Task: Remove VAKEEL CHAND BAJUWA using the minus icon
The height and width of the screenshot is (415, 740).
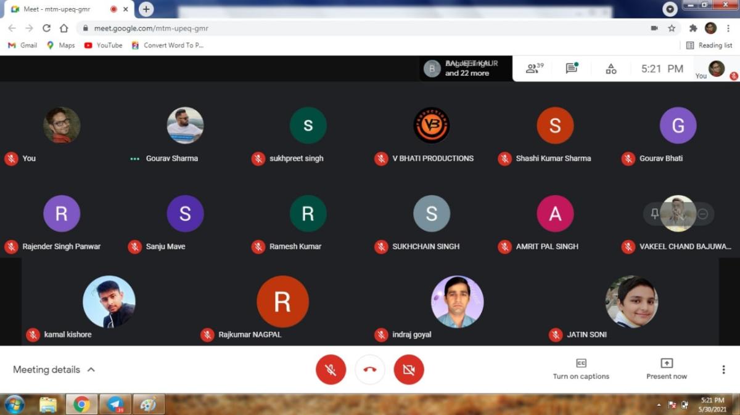Action: pyautogui.click(x=702, y=214)
